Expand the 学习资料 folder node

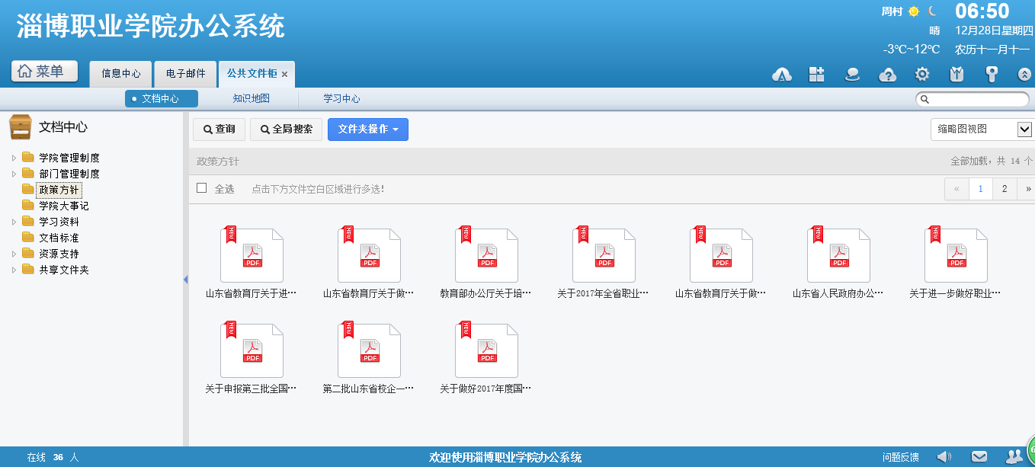click(14, 222)
